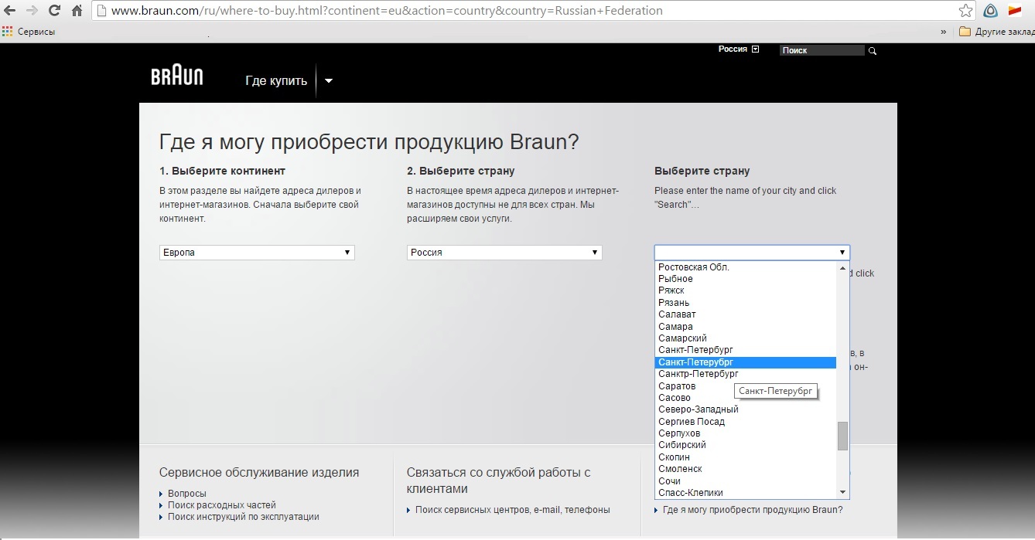The height and width of the screenshot is (540, 1035).
Task: Select Серпухов in the city list
Action: click(746, 433)
